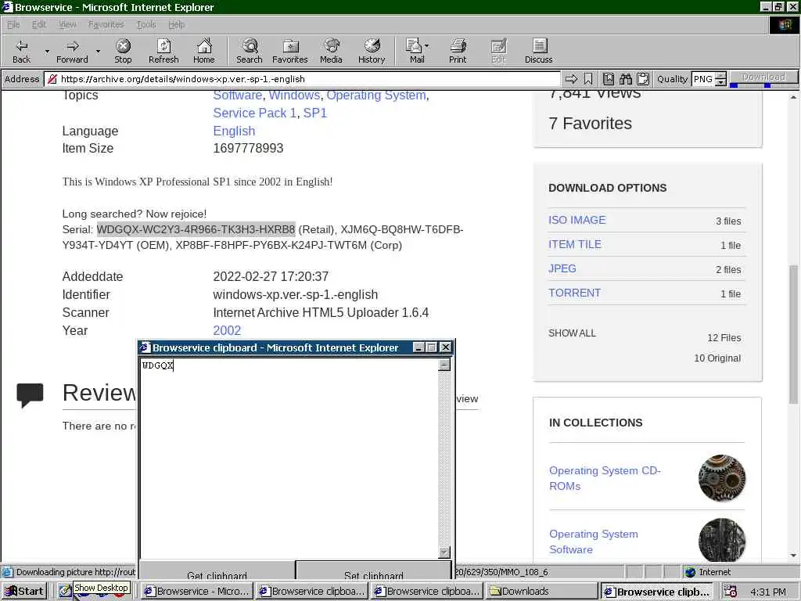Open the Back history dropdown arrow
This screenshot has width=801, height=601.
pos(46,51)
